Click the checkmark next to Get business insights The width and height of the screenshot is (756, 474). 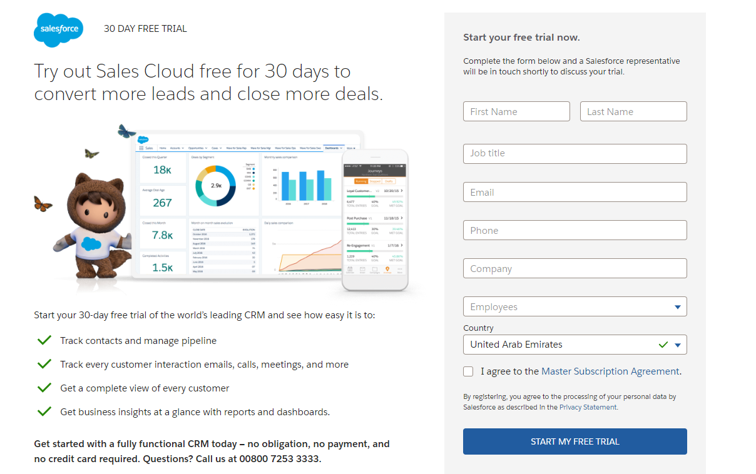[44, 411]
